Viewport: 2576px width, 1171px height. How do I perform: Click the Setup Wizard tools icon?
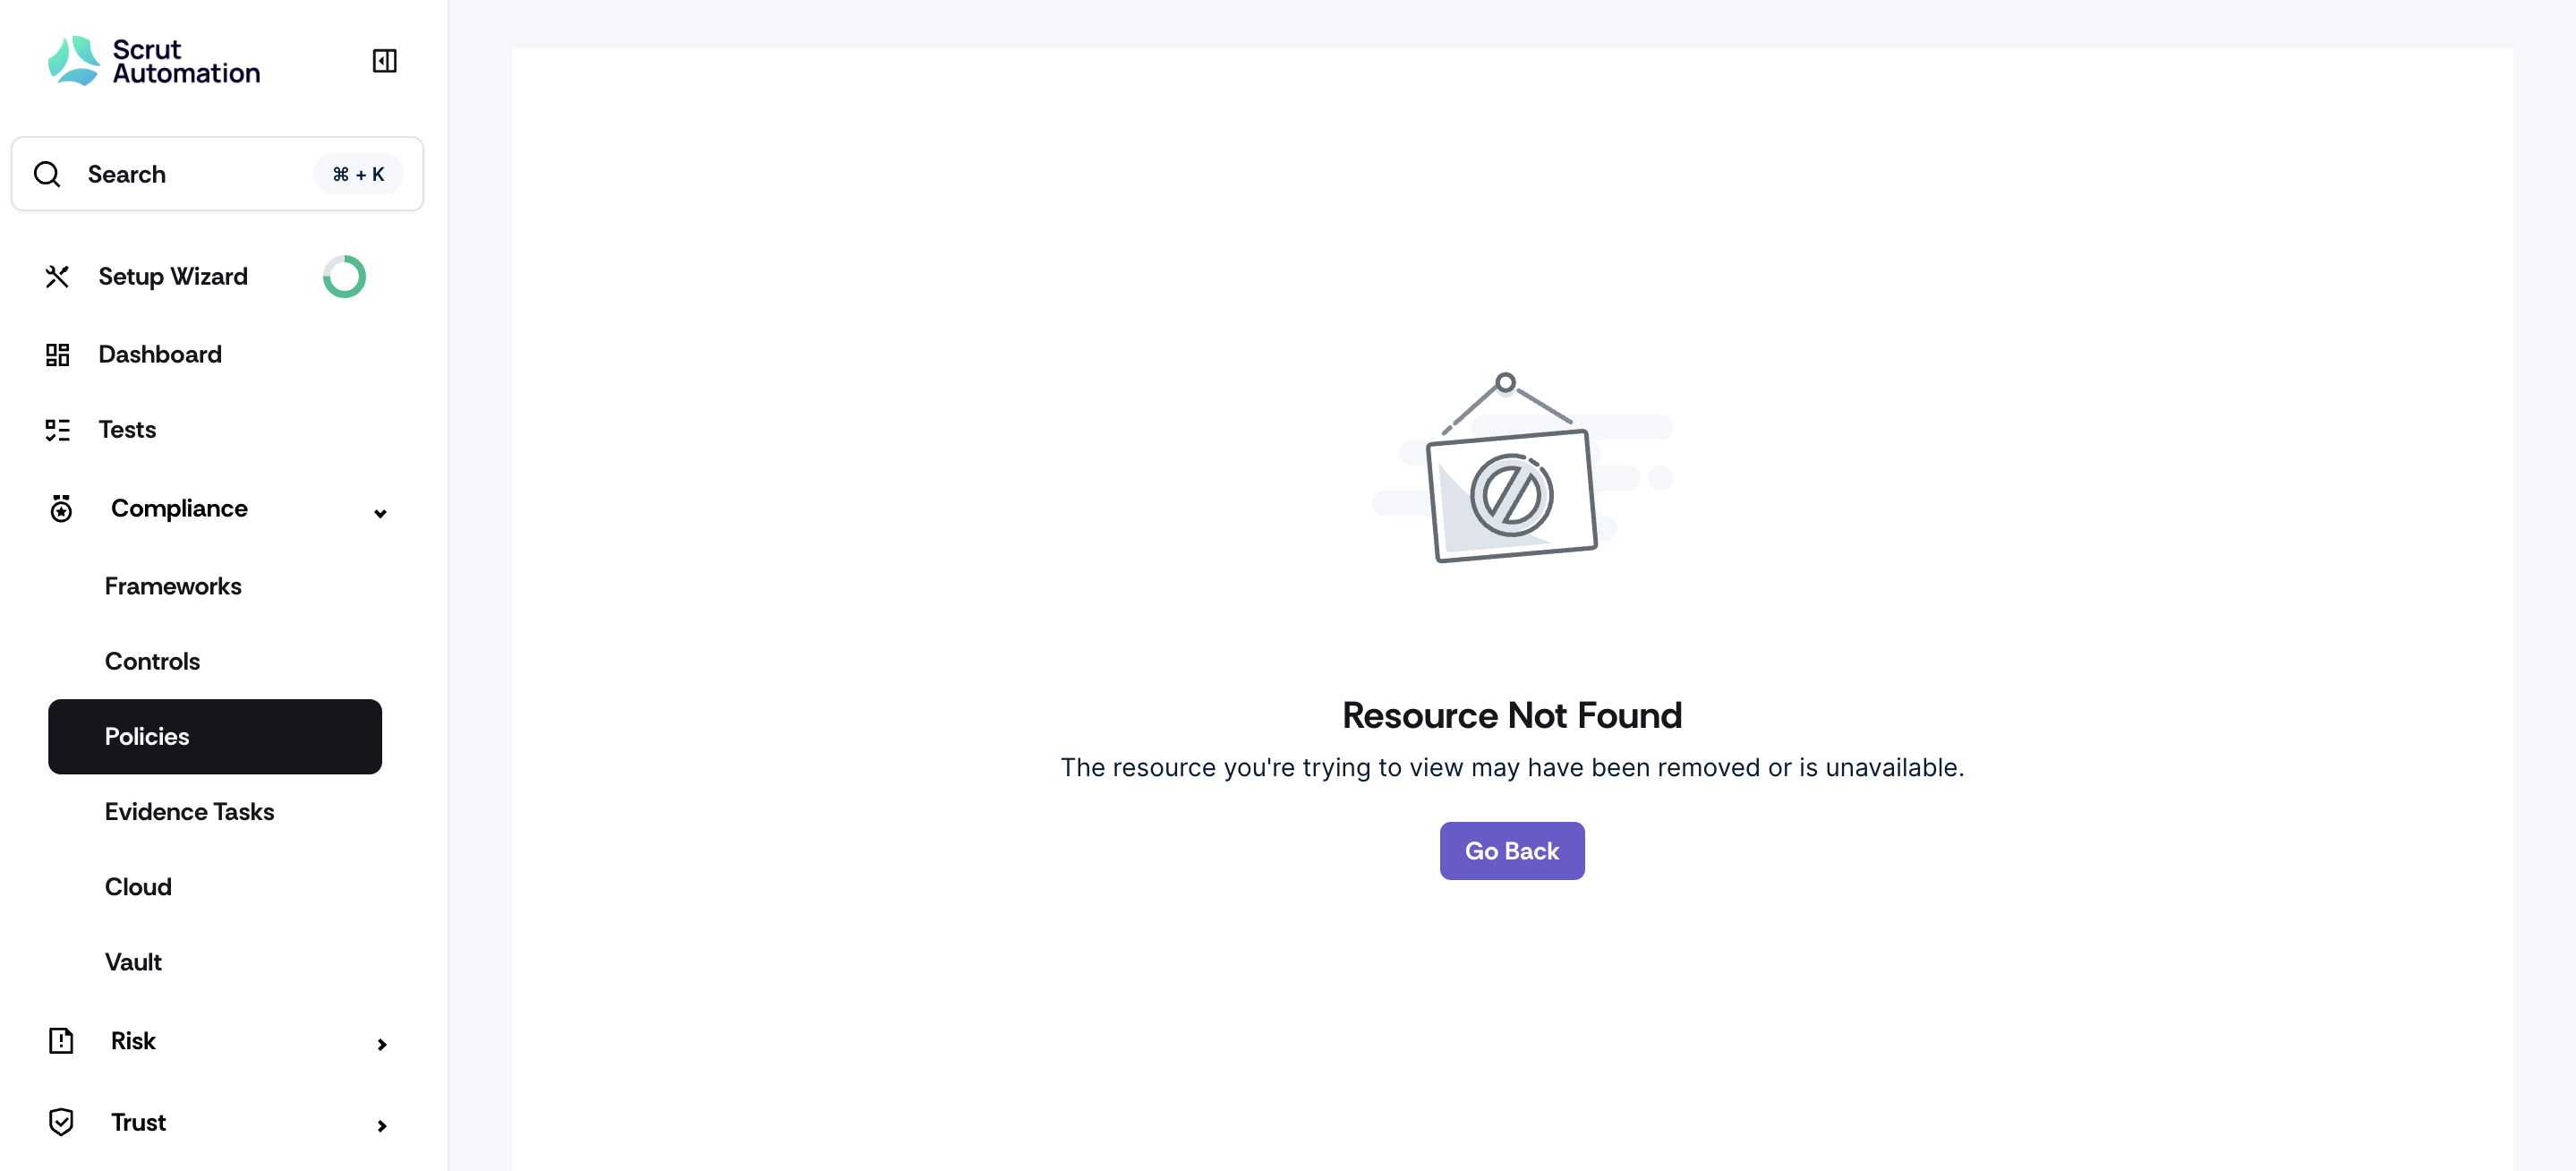click(57, 276)
